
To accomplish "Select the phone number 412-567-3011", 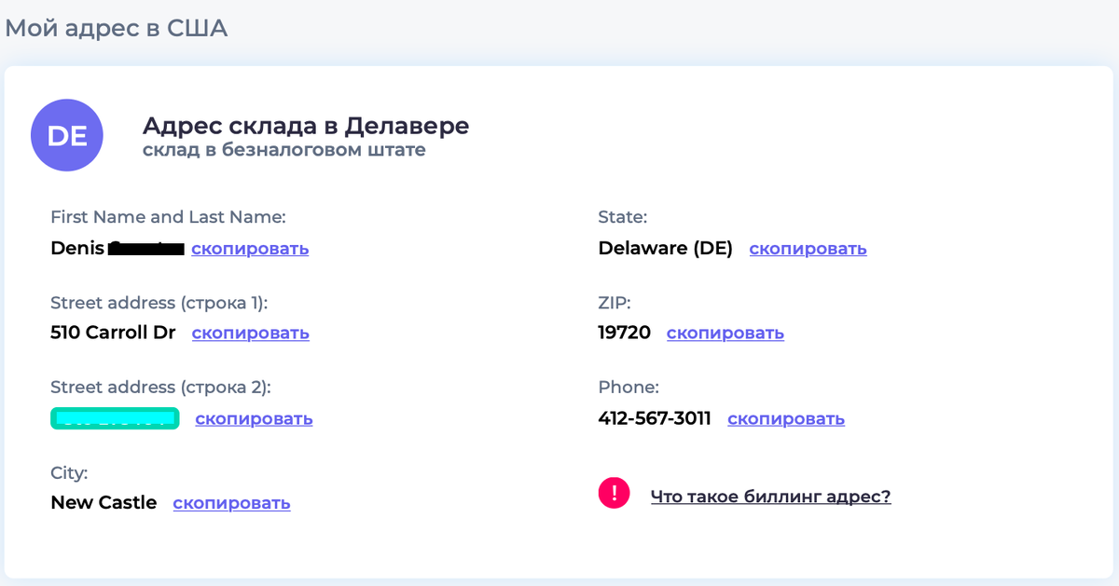I will pos(655,418).
